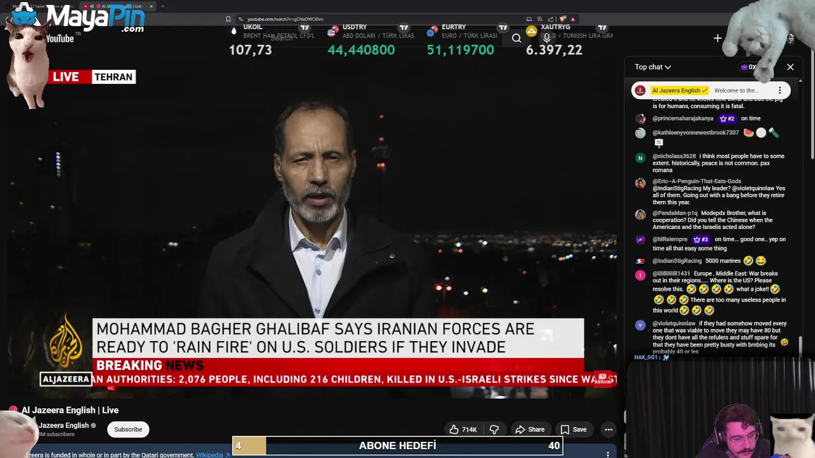815x458 pixels.
Task: View site information icon beside URL
Action: coord(241,19)
